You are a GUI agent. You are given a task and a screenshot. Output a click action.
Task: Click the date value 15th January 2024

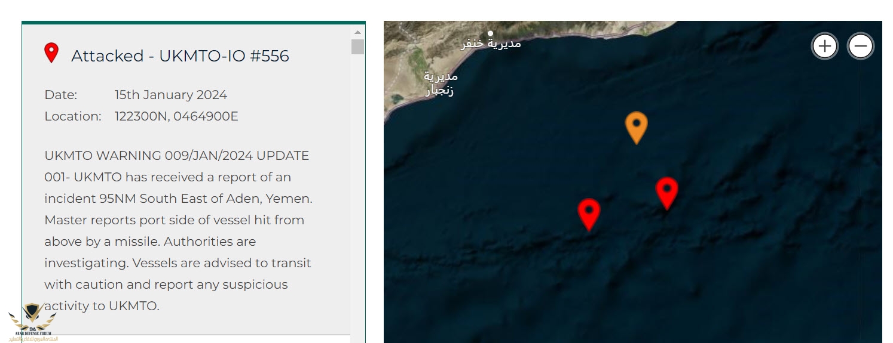pyautogui.click(x=171, y=95)
